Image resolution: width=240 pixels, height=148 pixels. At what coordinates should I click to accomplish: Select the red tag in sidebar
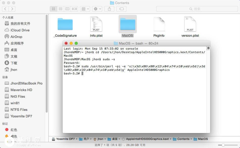[14, 130]
